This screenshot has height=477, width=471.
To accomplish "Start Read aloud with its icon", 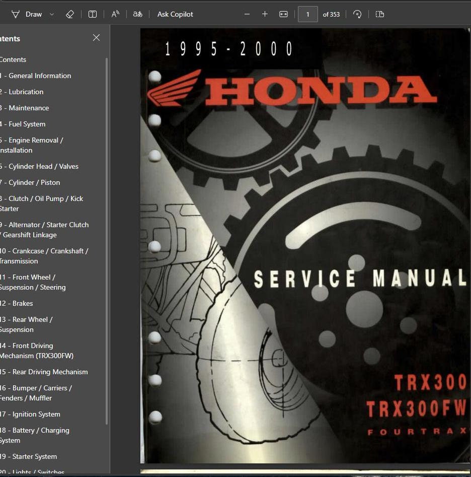I will tap(115, 14).
